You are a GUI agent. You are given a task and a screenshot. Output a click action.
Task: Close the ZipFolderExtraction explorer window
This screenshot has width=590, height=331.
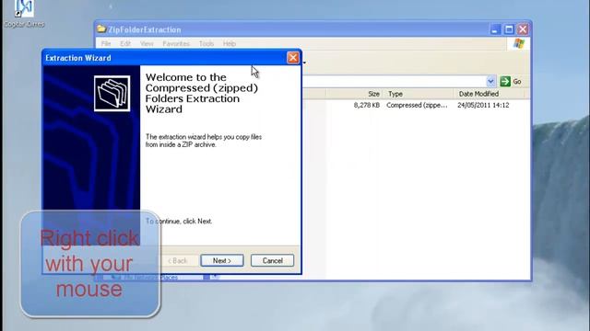click(523, 29)
